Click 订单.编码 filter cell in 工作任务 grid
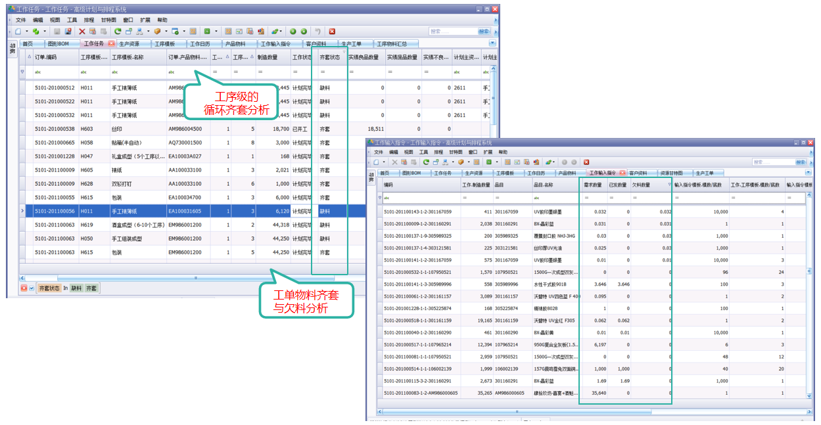 (55, 72)
